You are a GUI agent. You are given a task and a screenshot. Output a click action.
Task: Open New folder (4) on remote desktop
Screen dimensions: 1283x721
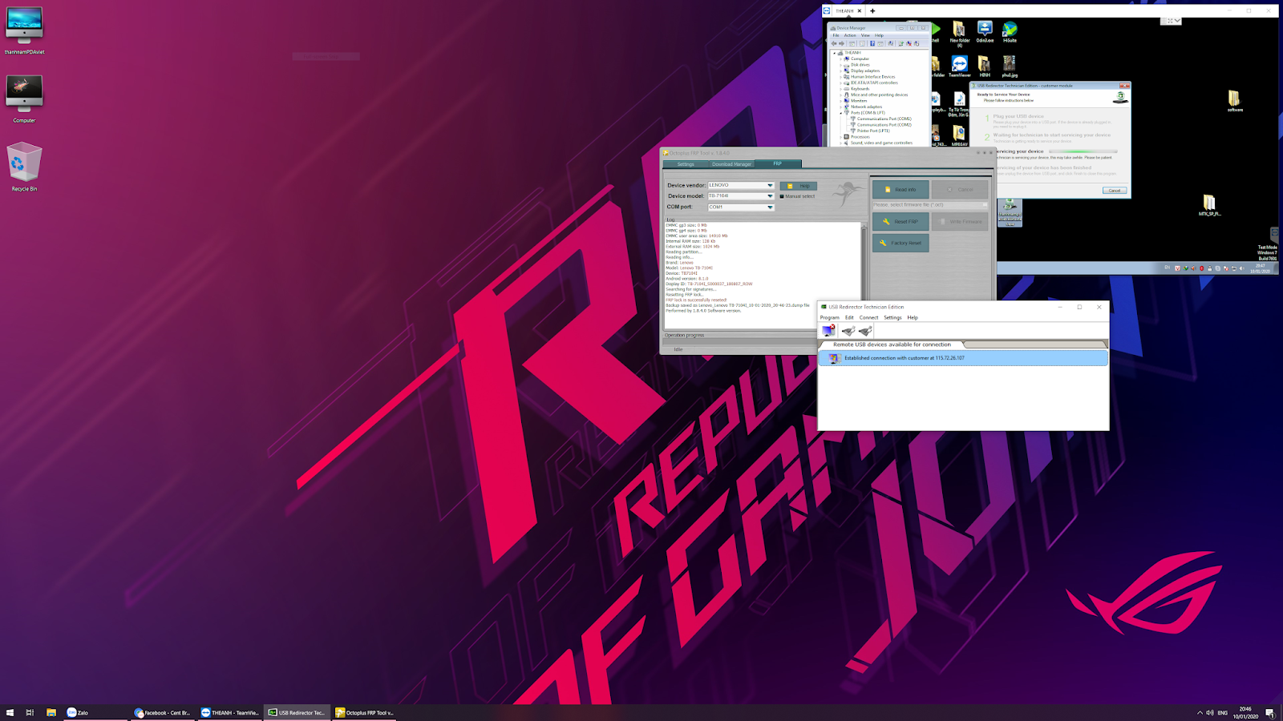click(x=960, y=34)
